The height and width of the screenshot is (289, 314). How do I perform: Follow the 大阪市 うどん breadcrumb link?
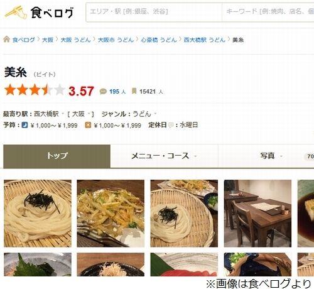click(116, 40)
